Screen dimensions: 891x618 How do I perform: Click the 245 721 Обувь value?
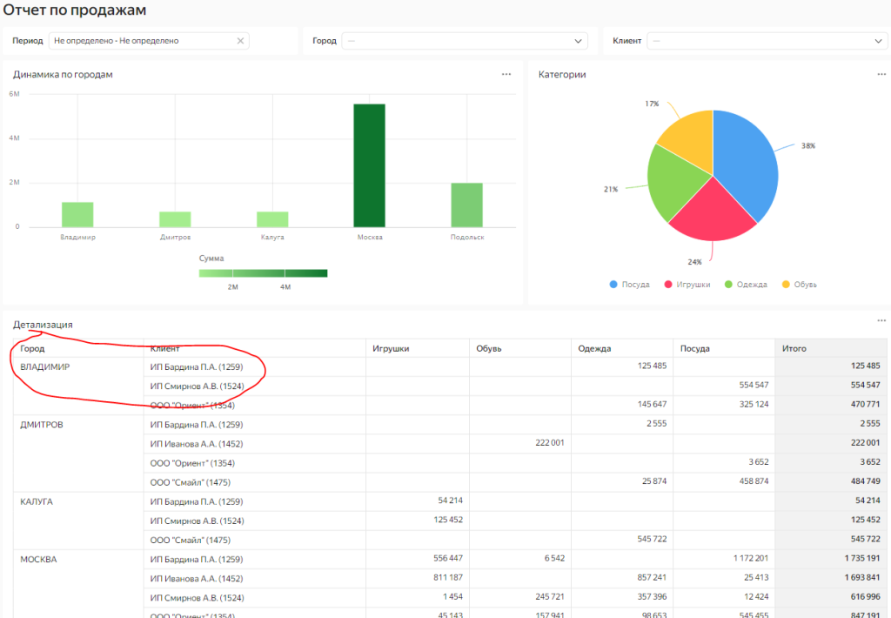tap(550, 597)
